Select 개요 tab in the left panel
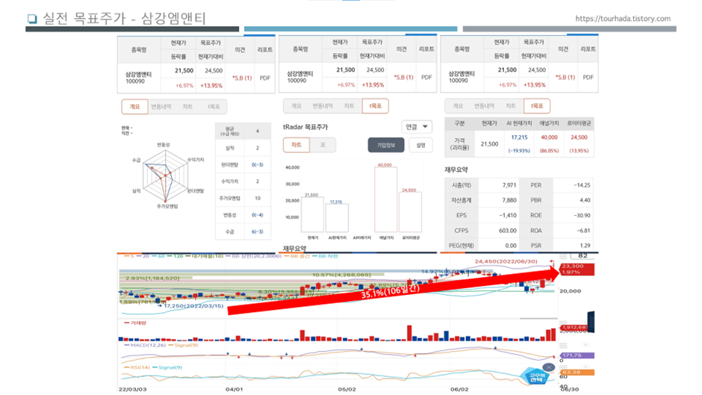Image resolution: width=702 pixels, height=395 pixels. (134, 107)
